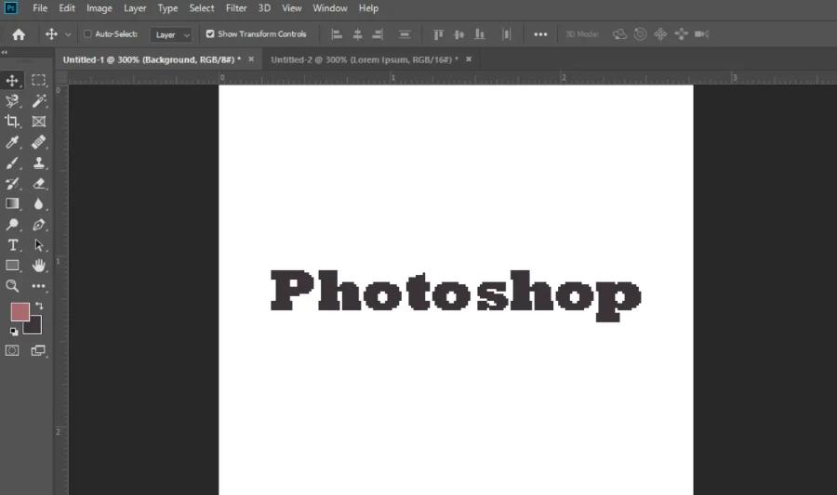
Task: Enable the Auto-Select checkbox
Action: point(87,34)
